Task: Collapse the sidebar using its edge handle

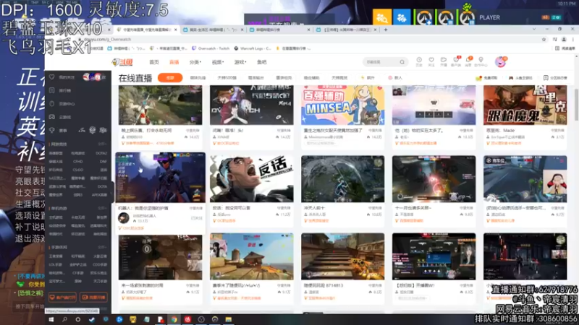Action: point(113,192)
